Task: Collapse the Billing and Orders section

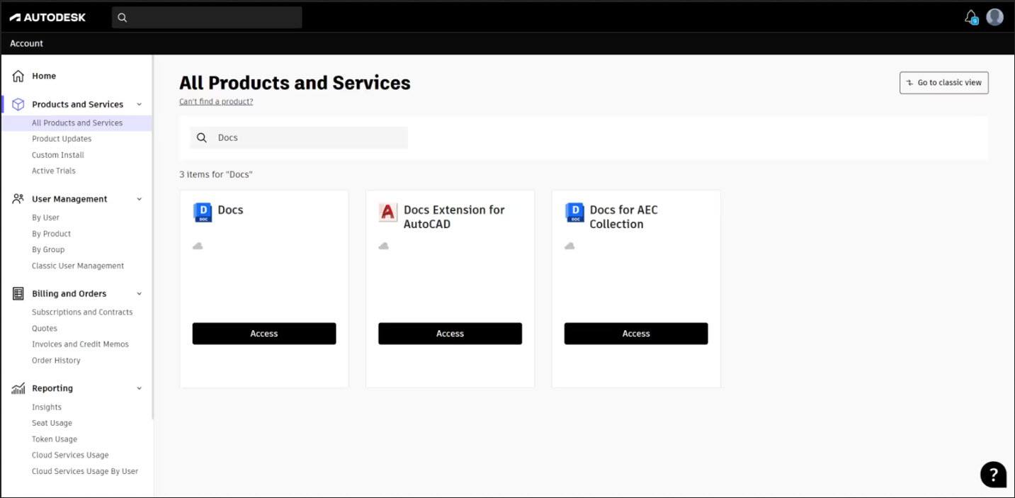Action: click(139, 293)
